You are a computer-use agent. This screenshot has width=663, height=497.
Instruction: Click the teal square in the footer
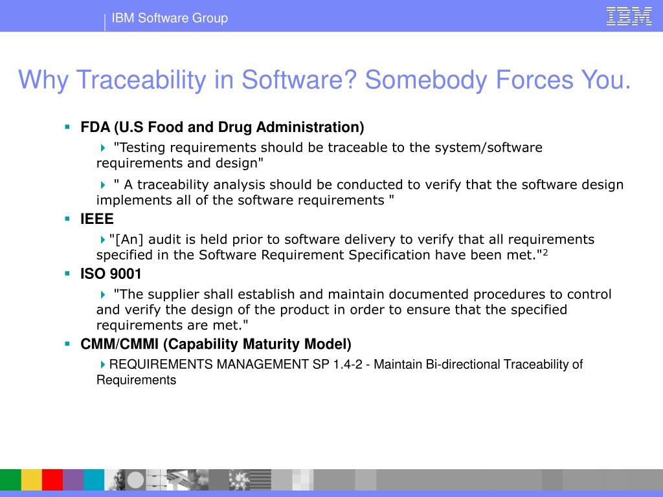94,480
